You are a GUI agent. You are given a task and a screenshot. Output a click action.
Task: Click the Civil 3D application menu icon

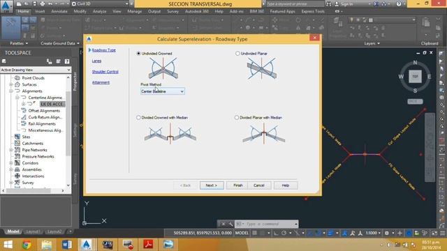point(6,6)
